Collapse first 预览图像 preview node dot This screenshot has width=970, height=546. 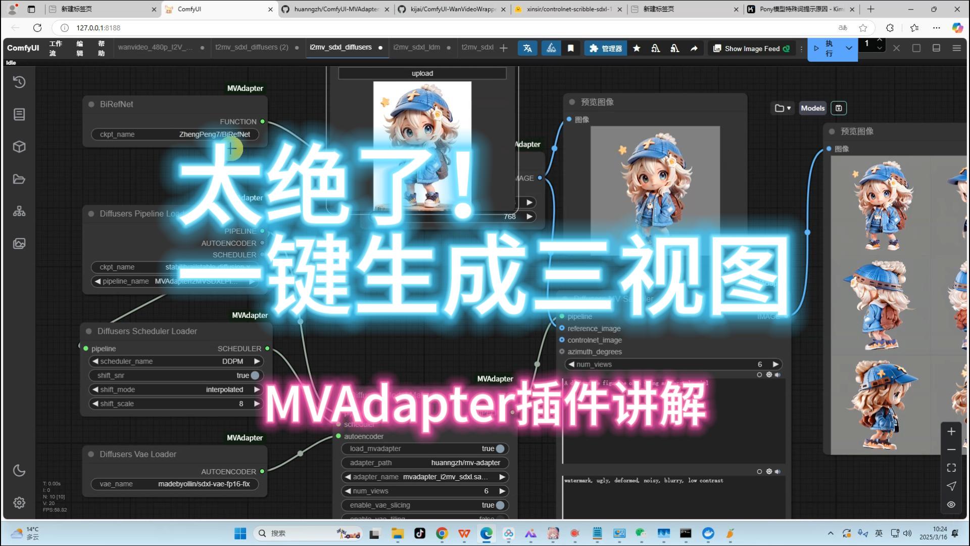[572, 102]
